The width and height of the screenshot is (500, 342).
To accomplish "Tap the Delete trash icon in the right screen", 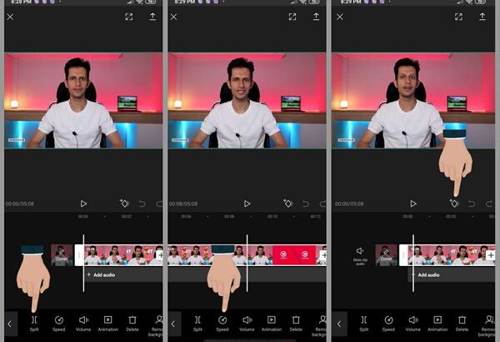I will [x=462, y=323].
